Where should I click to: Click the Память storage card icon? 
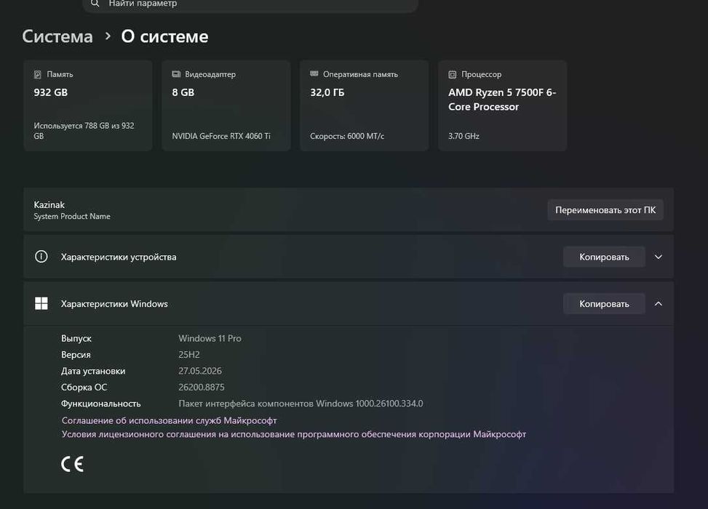[x=38, y=74]
